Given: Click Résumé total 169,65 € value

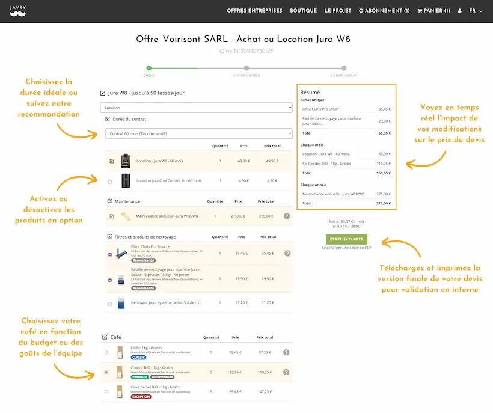Looking at the screenshot, I should tap(384, 173).
